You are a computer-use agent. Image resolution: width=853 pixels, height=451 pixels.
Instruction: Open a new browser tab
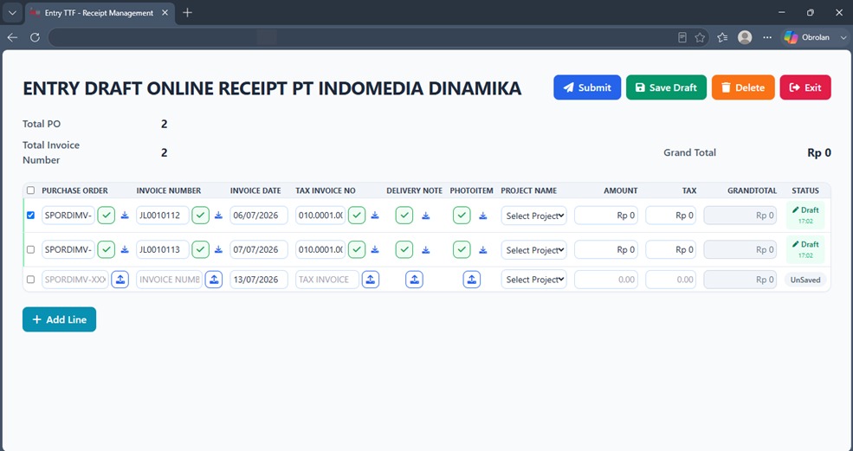tap(188, 12)
